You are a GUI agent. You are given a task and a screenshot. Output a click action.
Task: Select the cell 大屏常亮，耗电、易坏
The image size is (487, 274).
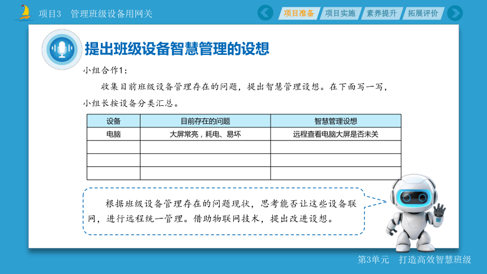click(x=206, y=134)
